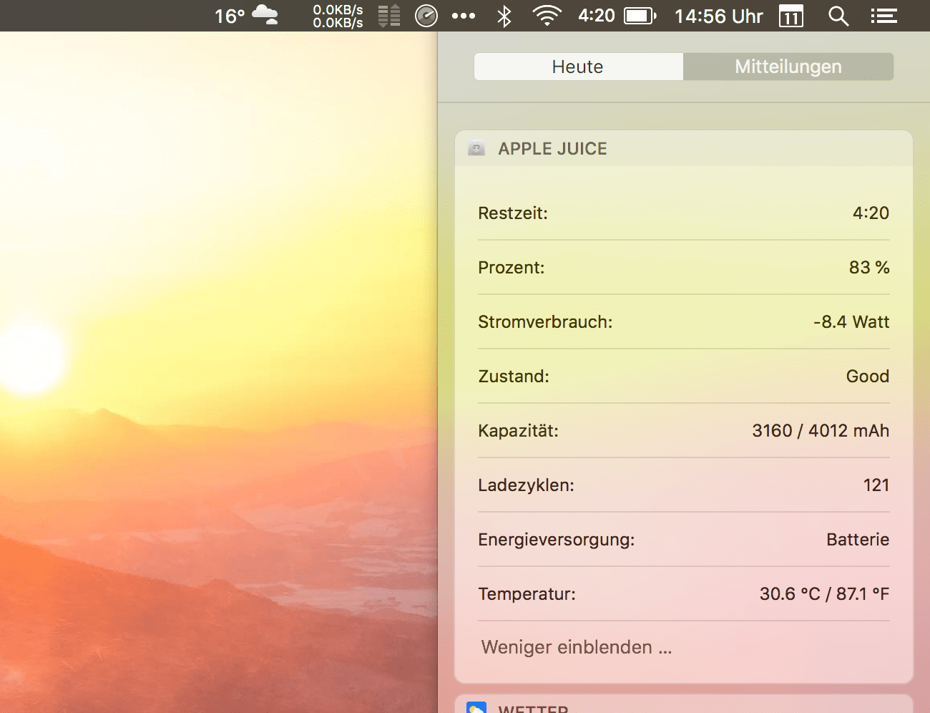Click the Apple Juice widget icon

pyautogui.click(x=476, y=148)
